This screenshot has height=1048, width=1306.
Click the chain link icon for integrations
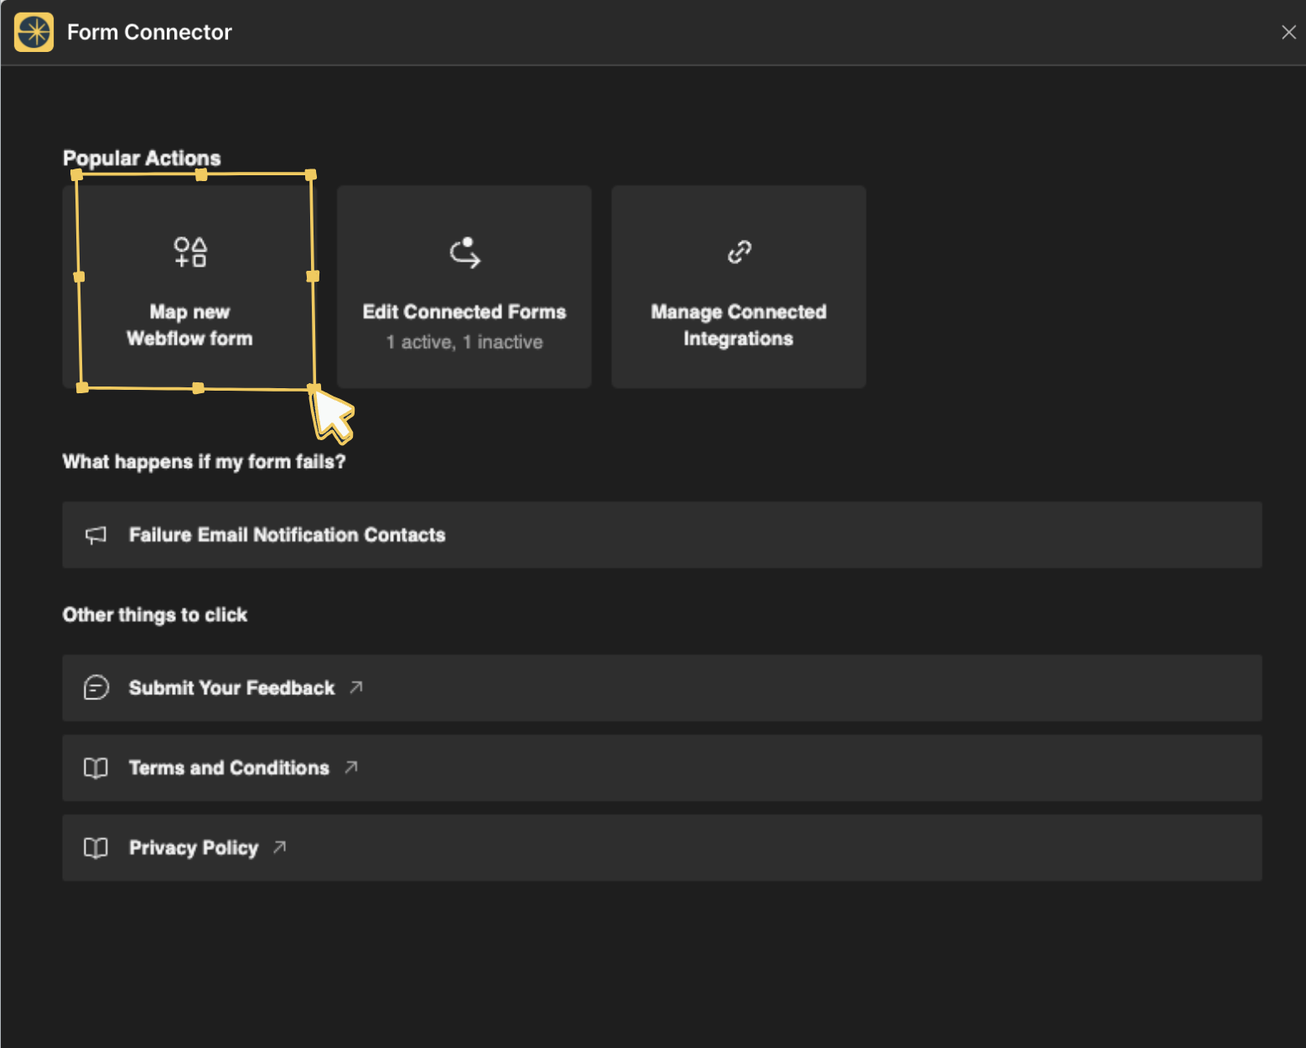tap(739, 252)
